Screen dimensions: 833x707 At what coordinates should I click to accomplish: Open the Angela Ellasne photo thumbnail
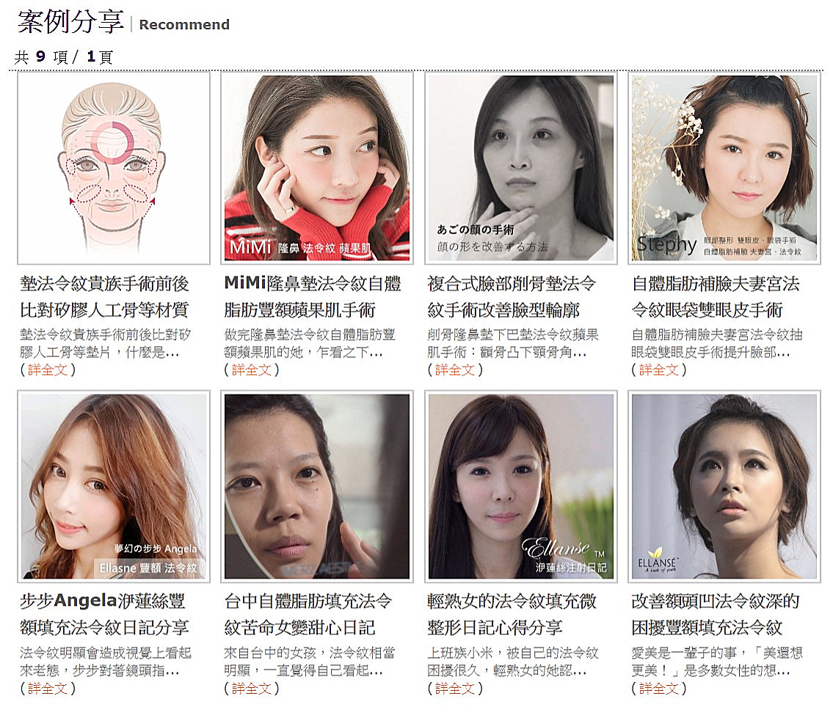114,487
